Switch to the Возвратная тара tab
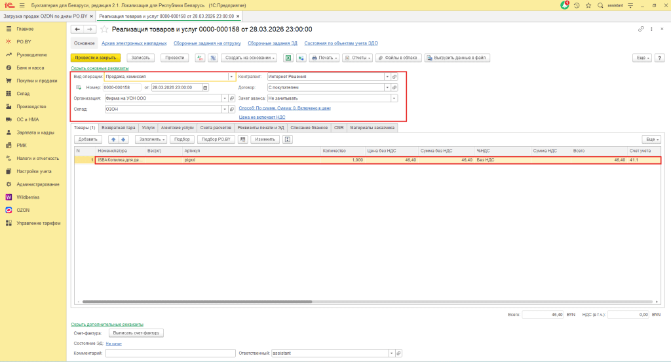The width and height of the screenshot is (671, 362). point(119,128)
